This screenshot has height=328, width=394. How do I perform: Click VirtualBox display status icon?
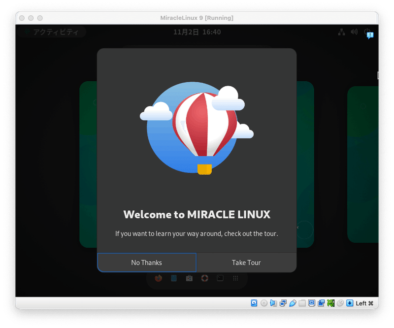(x=312, y=303)
